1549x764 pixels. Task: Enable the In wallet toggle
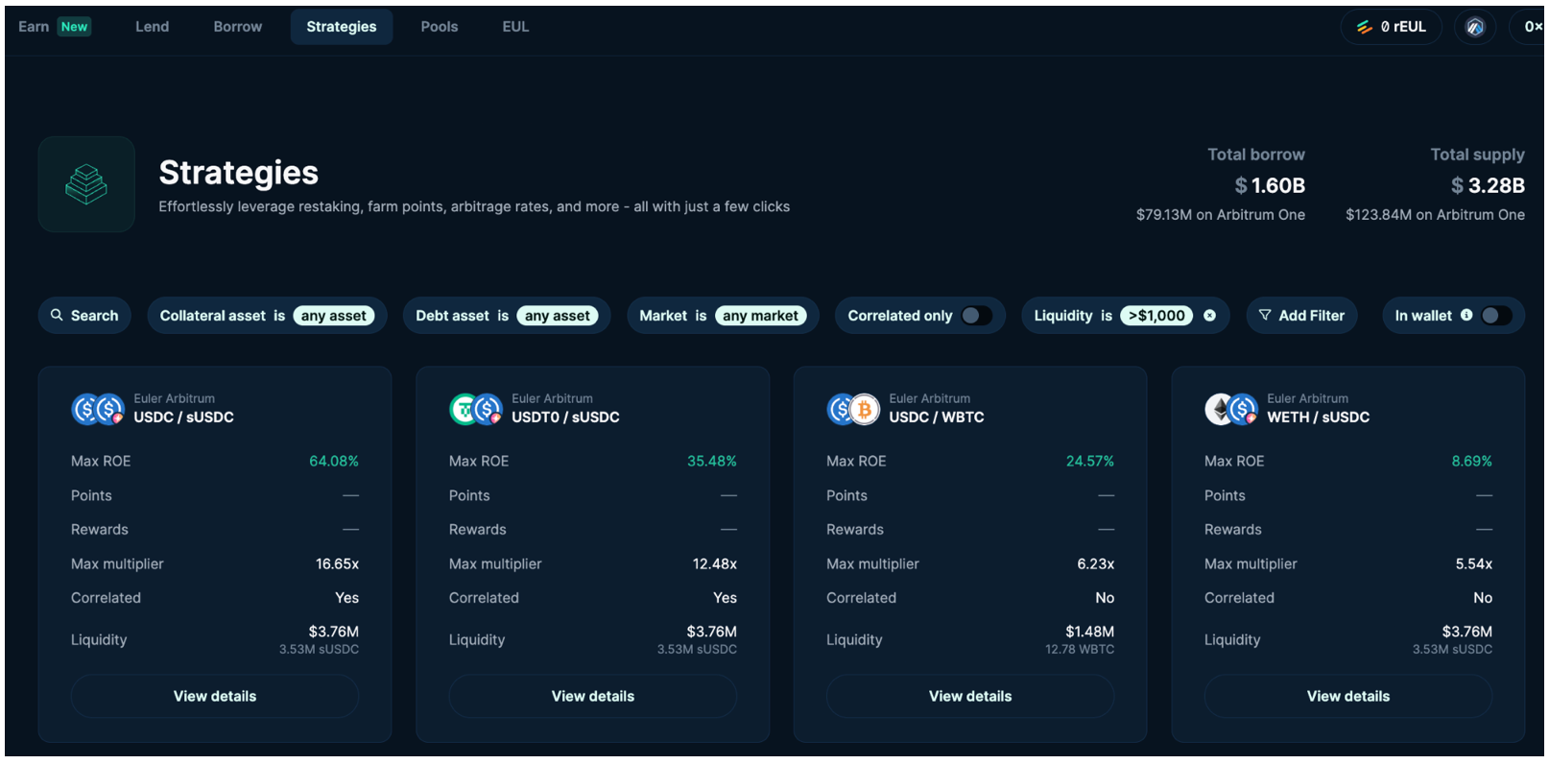coord(1495,316)
